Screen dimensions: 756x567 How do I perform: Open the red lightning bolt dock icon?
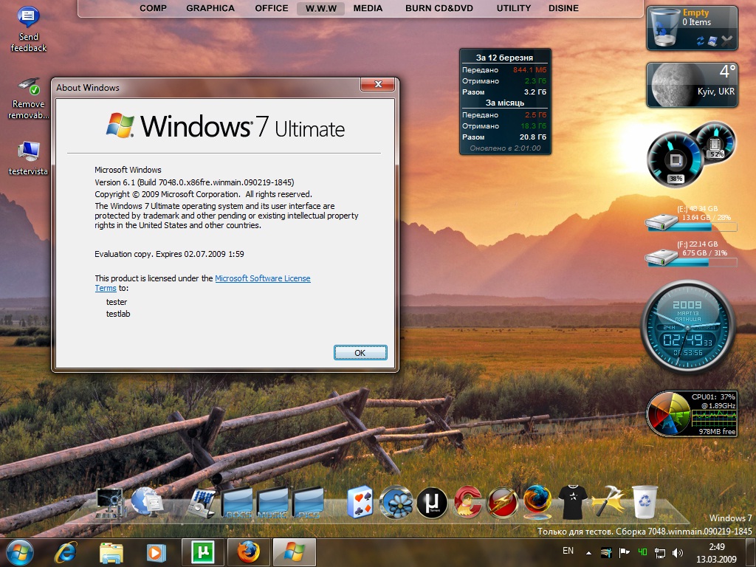pyautogui.click(x=502, y=502)
